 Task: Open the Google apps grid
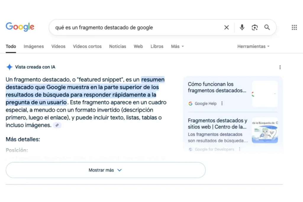294,28
